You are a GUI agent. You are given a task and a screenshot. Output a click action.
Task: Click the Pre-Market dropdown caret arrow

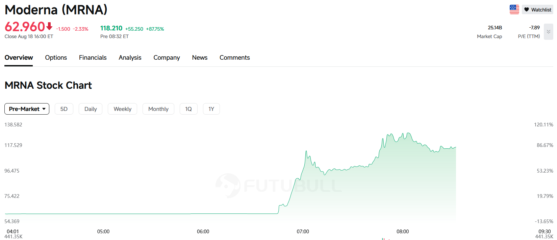coord(44,109)
